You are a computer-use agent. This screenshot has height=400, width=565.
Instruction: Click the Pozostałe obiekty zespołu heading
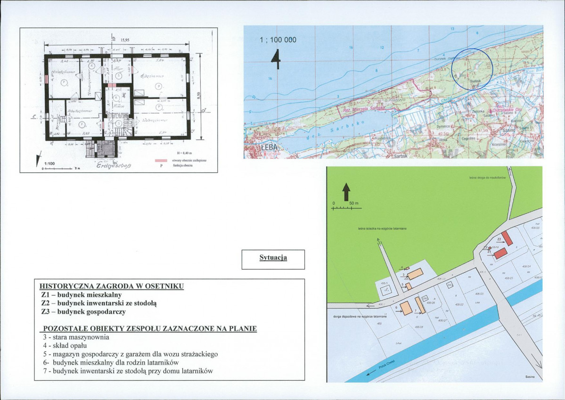(150, 329)
